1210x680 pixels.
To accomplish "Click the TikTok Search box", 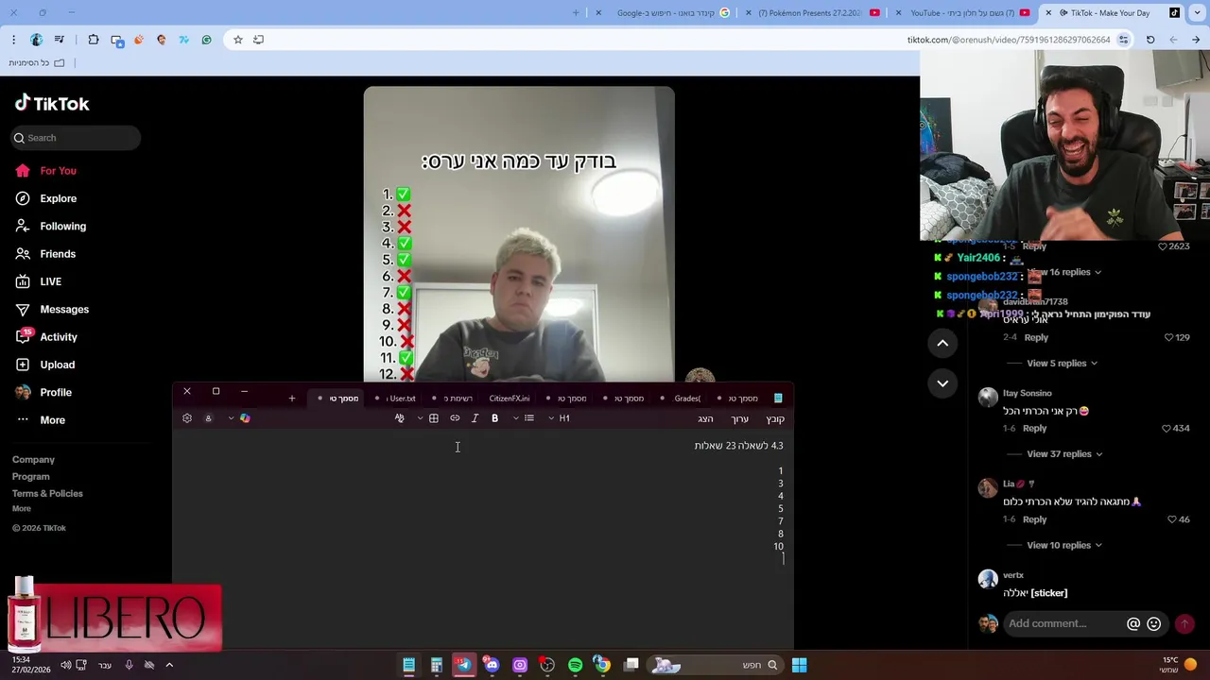I will [76, 138].
